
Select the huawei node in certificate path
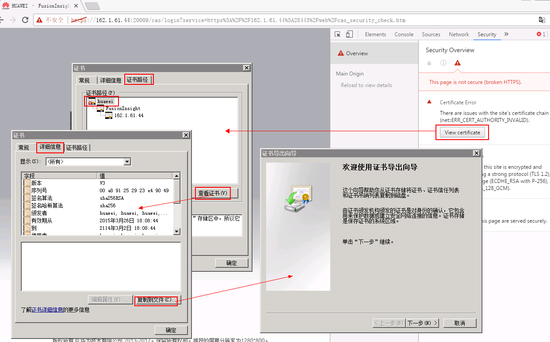[x=105, y=102]
